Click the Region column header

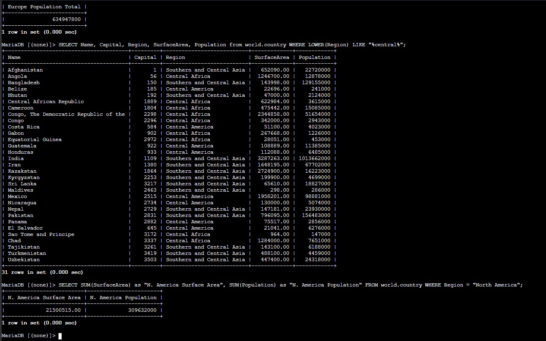(x=175, y=57)
